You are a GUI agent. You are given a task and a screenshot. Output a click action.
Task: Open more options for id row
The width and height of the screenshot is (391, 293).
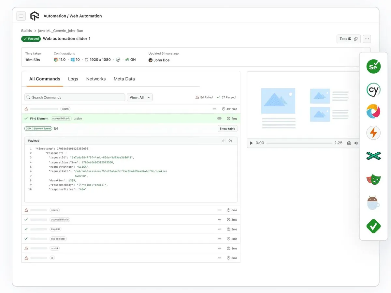tap(219, 258)
